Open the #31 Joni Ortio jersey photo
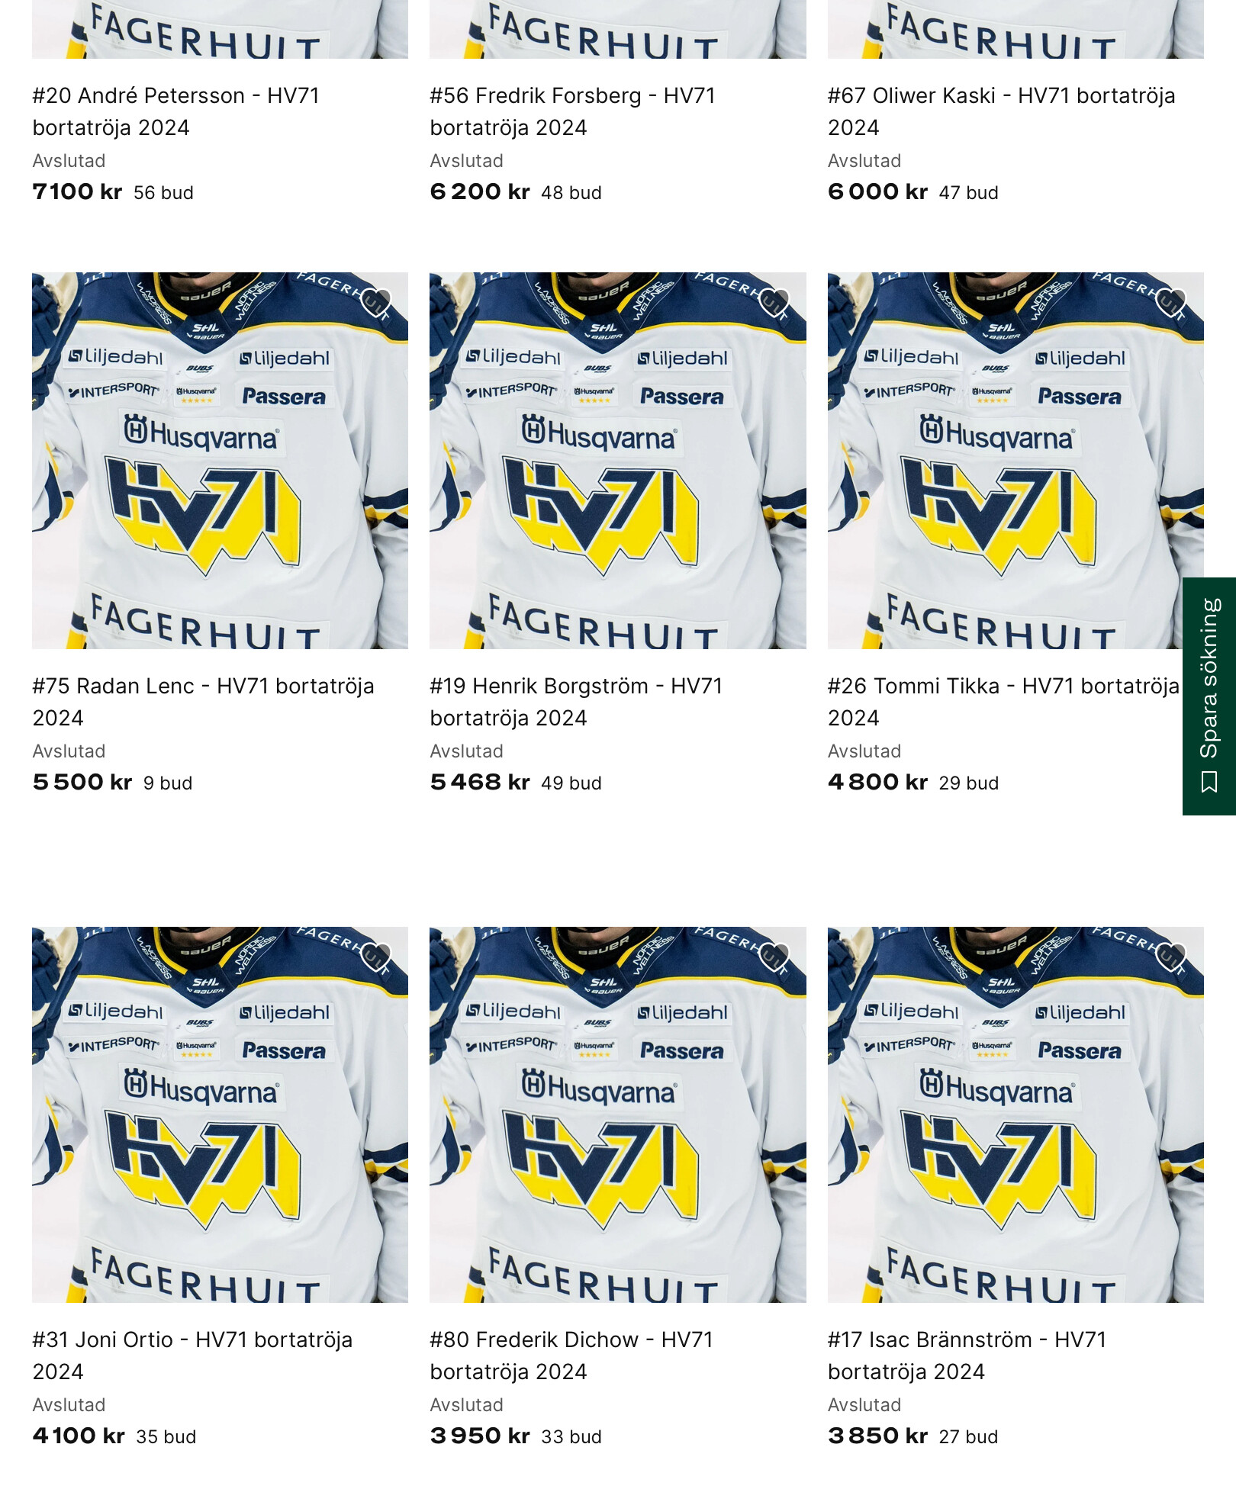Viewport: 1236px width, 1489px height. coord(220,1114)
